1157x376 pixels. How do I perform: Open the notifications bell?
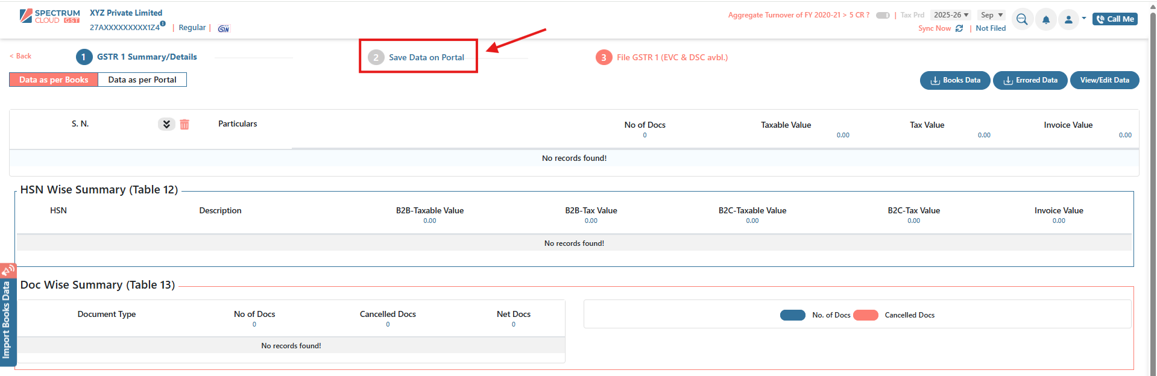pyautogui.click(x=1046, y=19)
